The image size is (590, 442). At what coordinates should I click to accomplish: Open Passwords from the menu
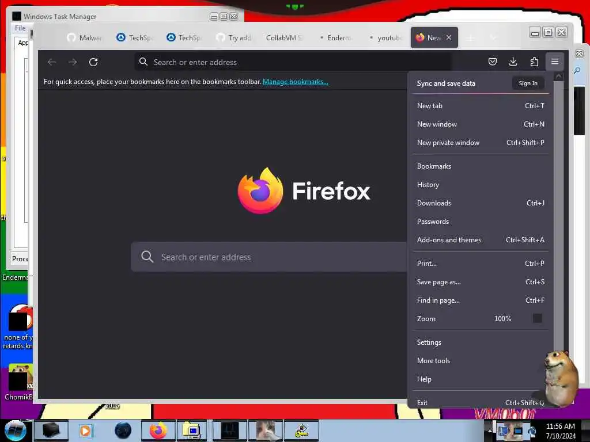pyautogui.click(x=481, y=222)
